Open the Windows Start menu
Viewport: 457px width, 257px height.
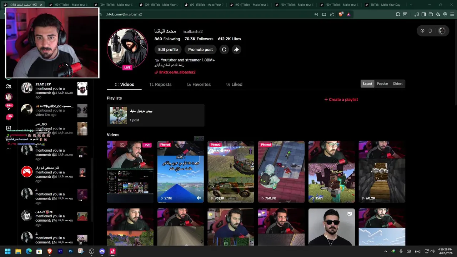point(8,251)
